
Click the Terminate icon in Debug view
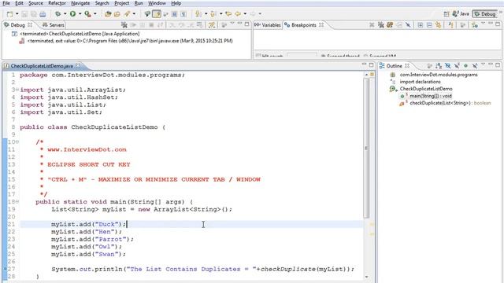tap(151, 24)
